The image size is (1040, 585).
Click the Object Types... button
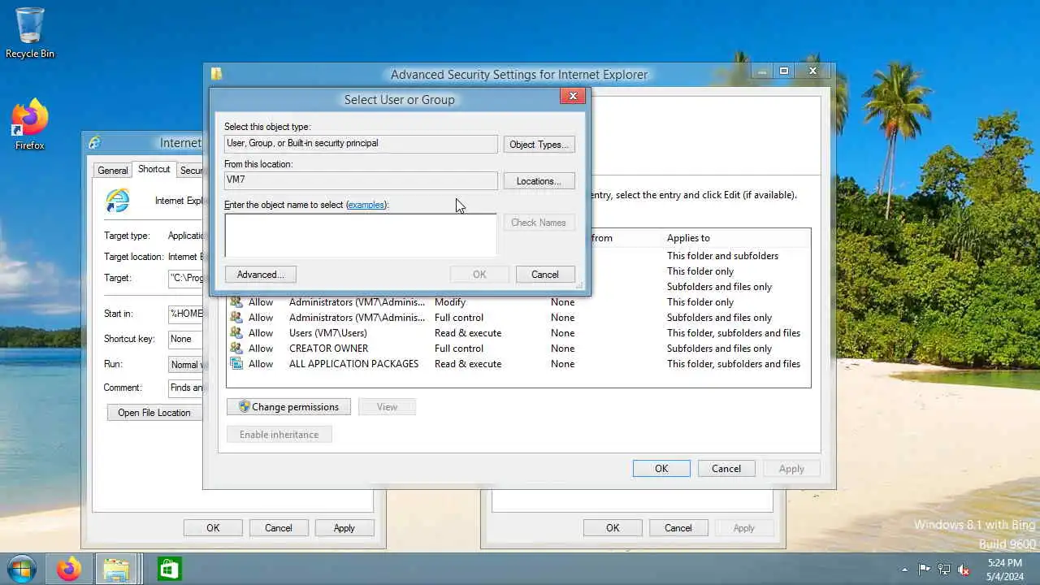pos(539,145)
